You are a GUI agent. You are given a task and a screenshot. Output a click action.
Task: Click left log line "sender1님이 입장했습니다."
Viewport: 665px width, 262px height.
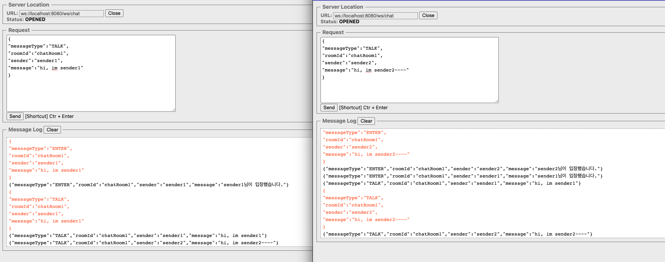pos(149,185)
